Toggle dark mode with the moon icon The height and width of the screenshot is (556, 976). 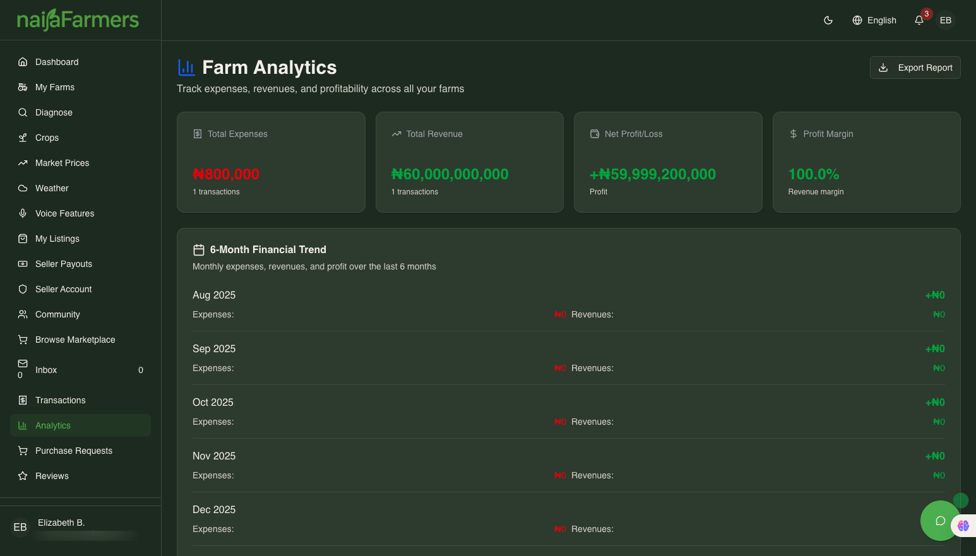coord(828,20)
